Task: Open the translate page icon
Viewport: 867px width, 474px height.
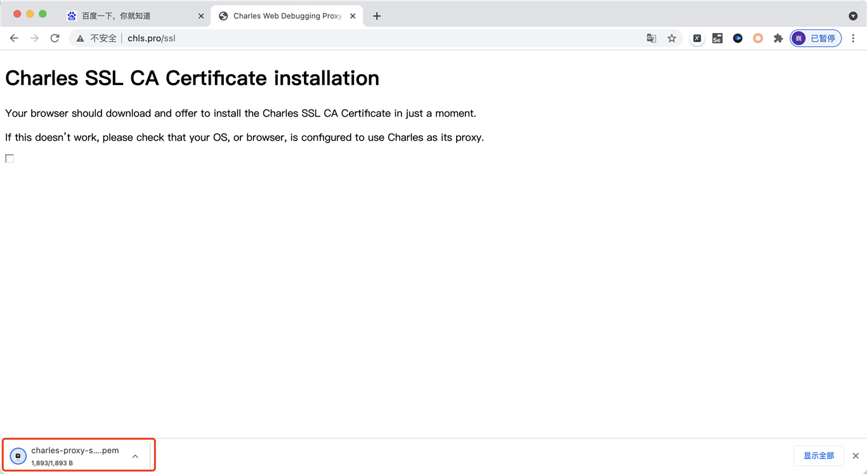Action: [x=651, y=39]
